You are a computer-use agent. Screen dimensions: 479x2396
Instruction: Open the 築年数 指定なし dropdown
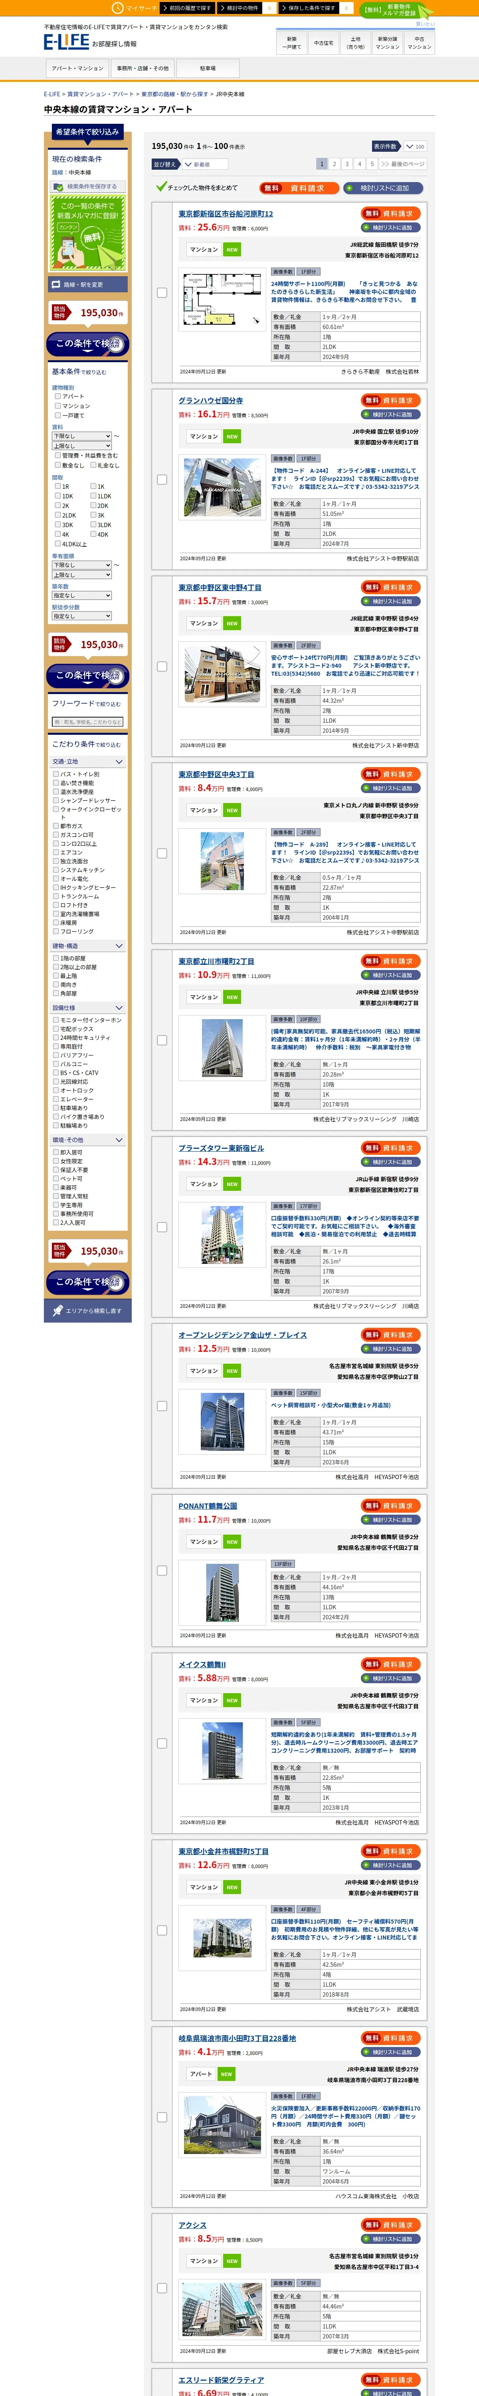(x=82, y=595)
